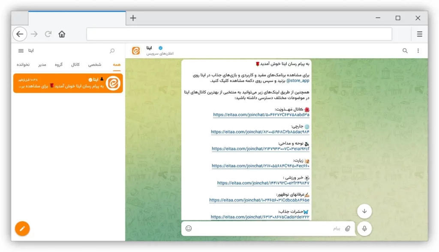Click the پیام message input field

point(266,228)
